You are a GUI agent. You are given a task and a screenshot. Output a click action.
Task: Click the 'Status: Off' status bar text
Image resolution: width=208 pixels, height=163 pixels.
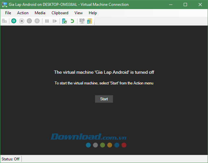(x=10, y=159)
